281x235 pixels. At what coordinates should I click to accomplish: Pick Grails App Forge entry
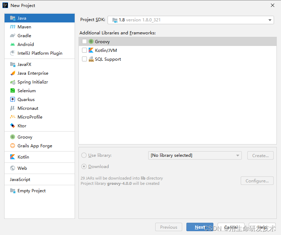[40, 146]
